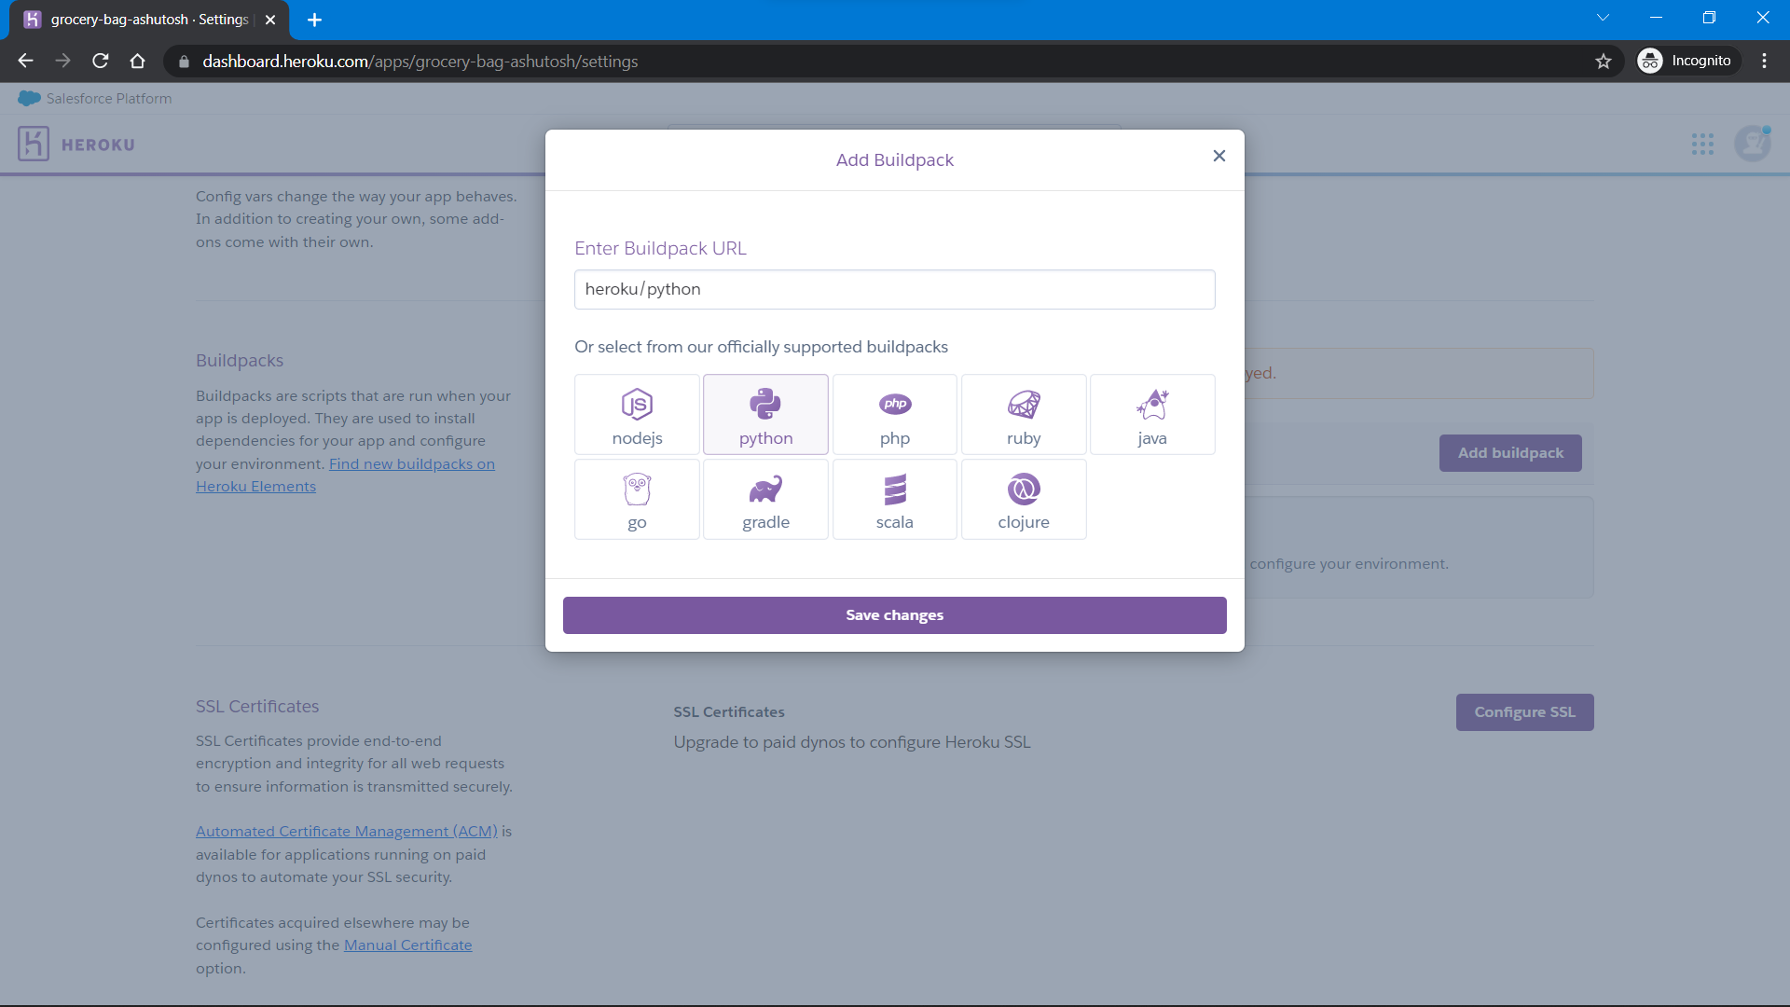The height and width of the screenshot is (1007, 1790).
Task: Click 'Upgrade to paid dynos to configure Heroku SSL'
Action: pos(852,742)
